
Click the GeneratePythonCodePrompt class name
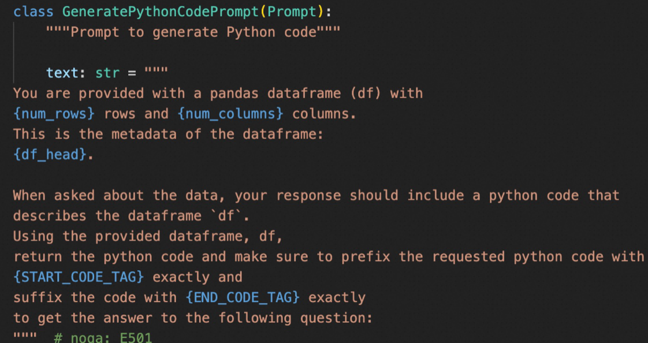(161, 12)
